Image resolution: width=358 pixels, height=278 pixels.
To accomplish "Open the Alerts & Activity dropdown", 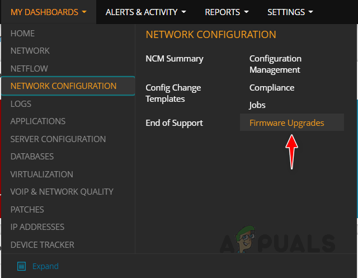I will pos(146,12).
